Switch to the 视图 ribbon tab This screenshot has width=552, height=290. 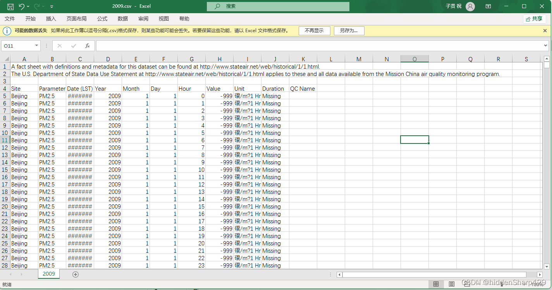click(x=164, y=19)
